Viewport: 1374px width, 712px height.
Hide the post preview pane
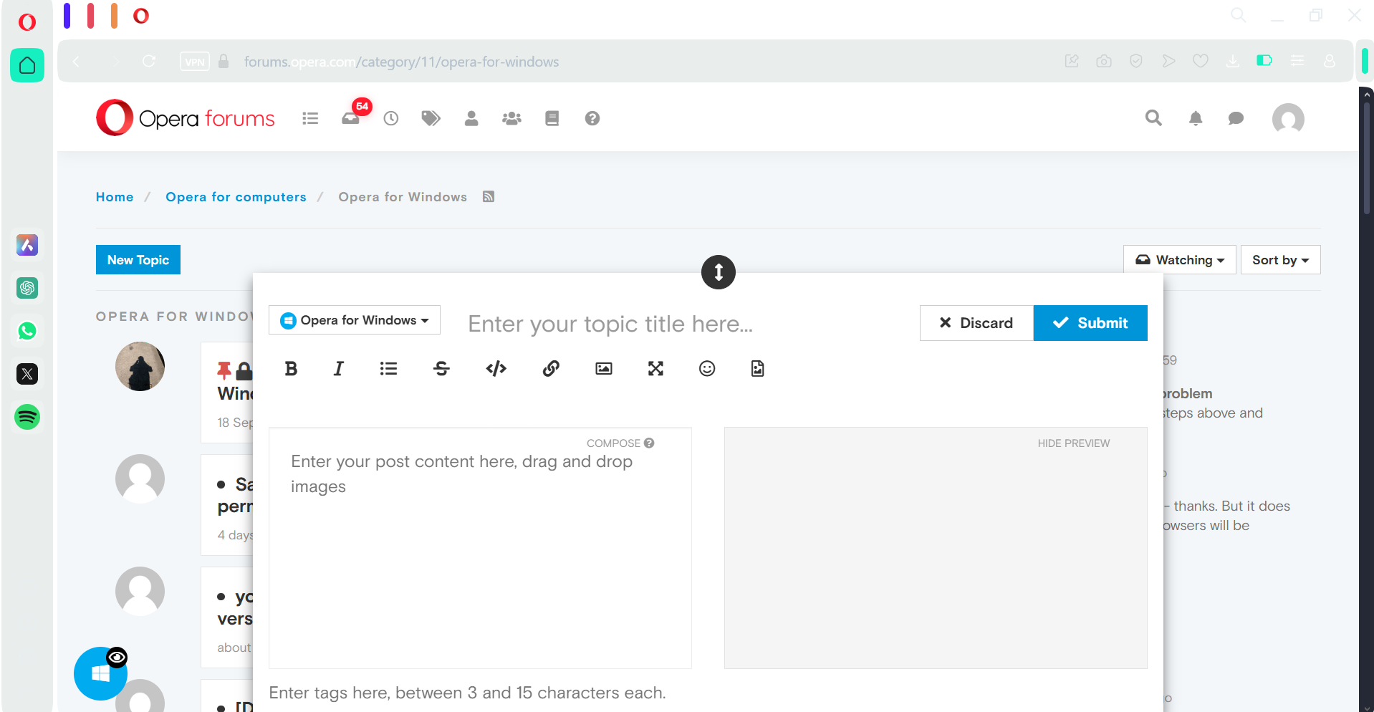pyautogui.click(x=1073, y=443)
